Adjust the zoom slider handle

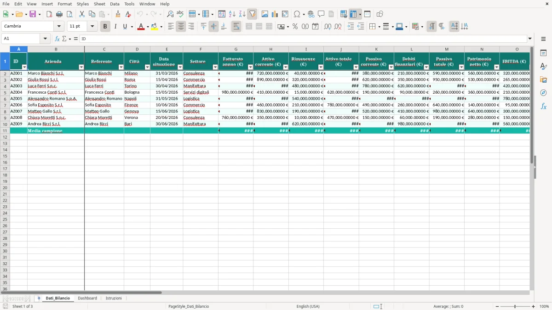pyautogui.click(x=515, y=306)
